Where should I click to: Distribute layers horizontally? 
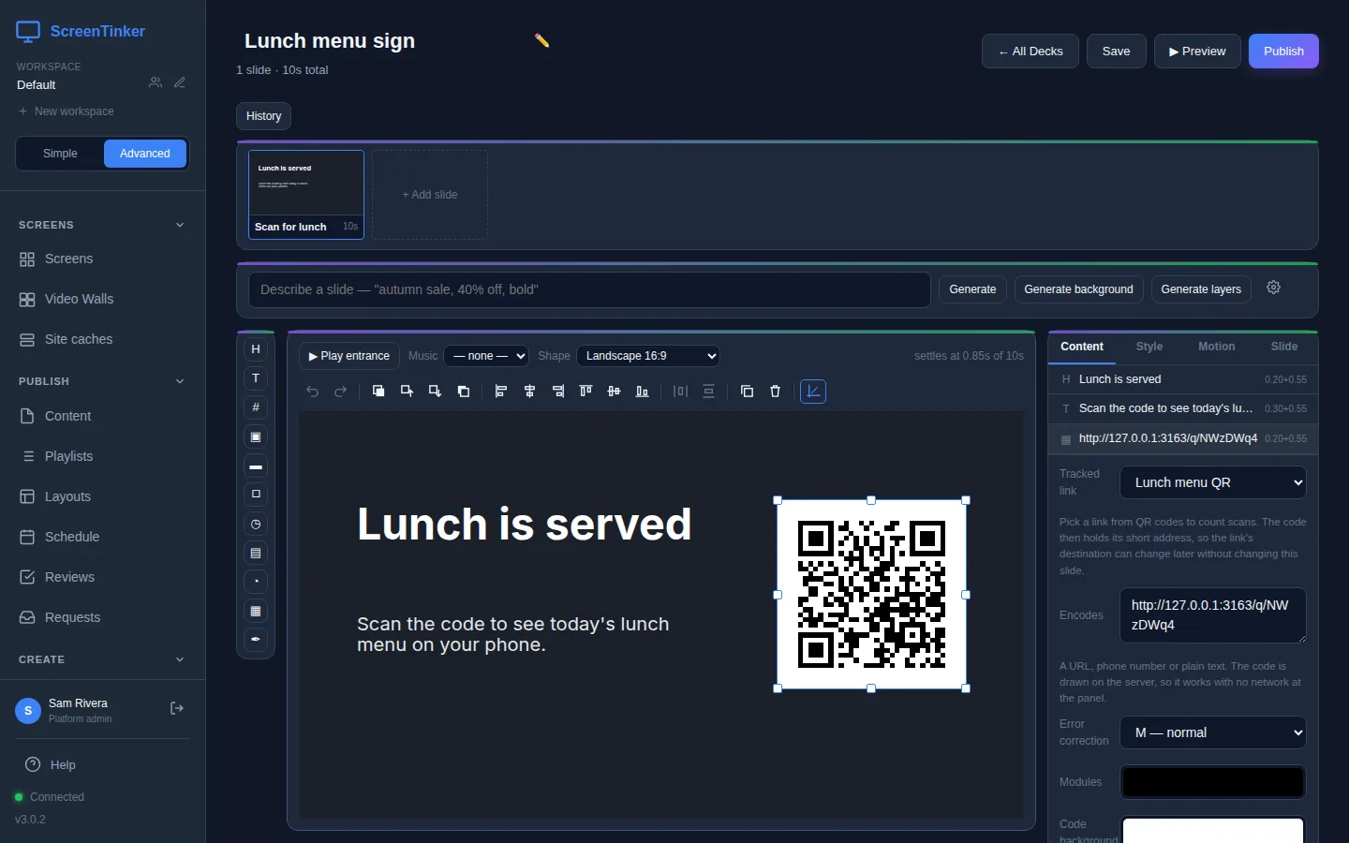pyautogui.click(x=681, y=392)
